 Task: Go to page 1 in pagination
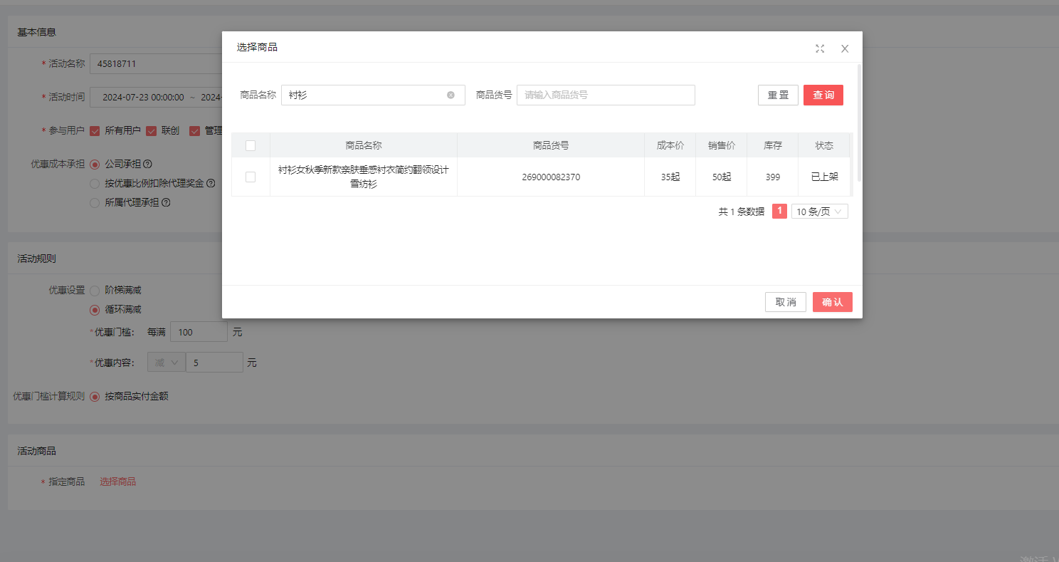[779, 212]
